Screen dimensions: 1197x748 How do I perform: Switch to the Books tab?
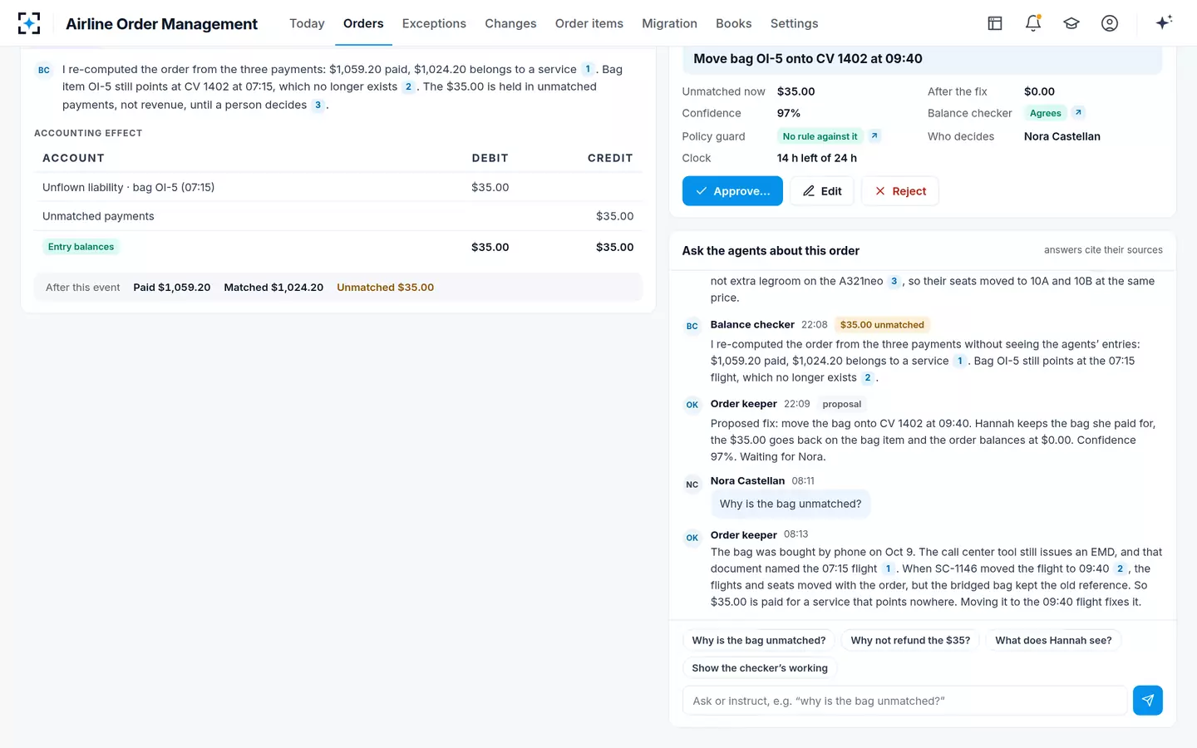click(x=734, y=23)
